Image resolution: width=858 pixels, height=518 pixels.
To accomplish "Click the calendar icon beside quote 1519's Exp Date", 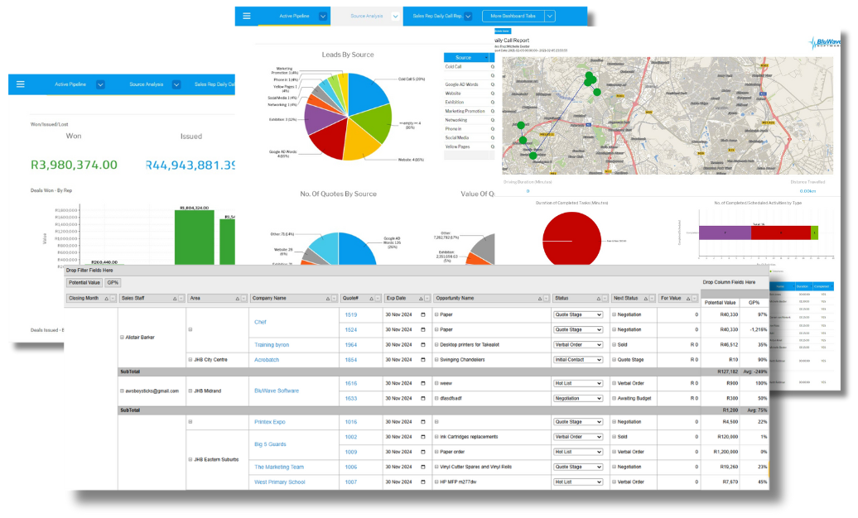I will (422, 314).
